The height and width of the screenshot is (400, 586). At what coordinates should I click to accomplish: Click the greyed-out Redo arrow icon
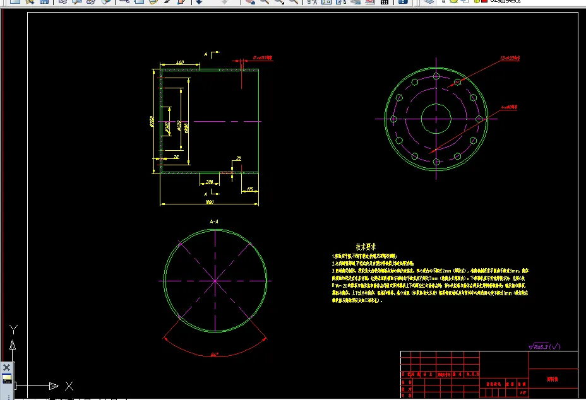(225, 1)
